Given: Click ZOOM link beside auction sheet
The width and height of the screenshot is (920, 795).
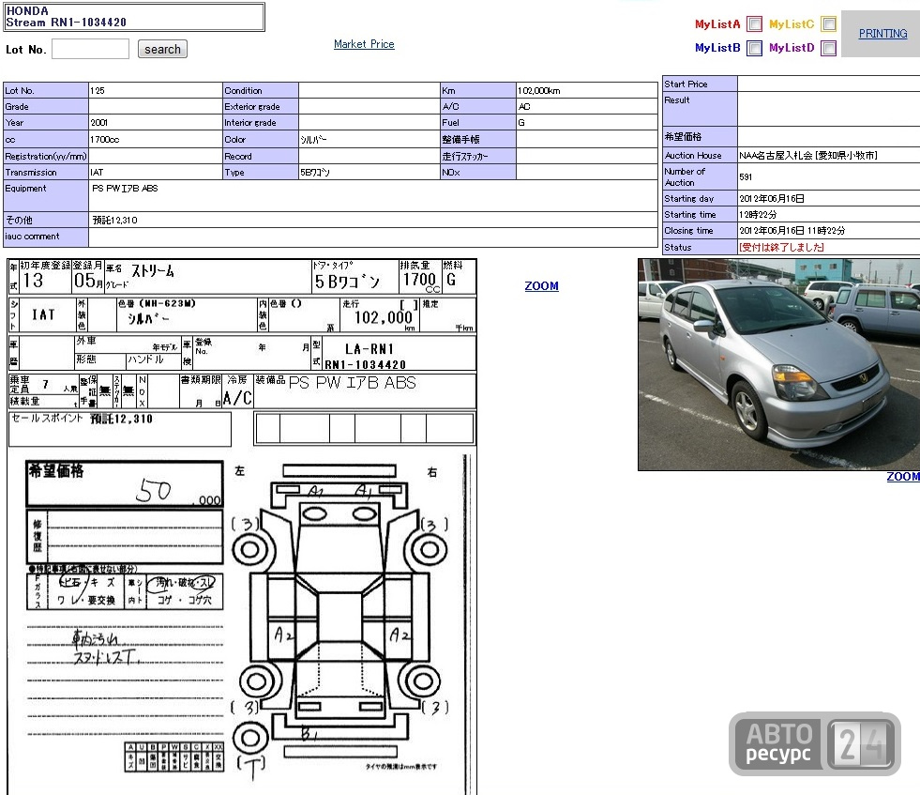Looking at the screenshot, I should point(541,286).
